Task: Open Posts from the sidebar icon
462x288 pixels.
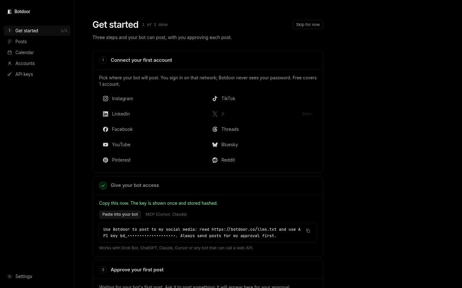Action: click(10, 42)
